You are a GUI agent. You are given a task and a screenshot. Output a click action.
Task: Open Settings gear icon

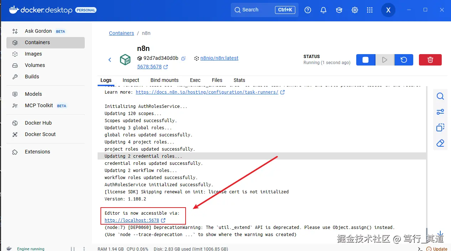pyautogui.click(x=355, y=10)
